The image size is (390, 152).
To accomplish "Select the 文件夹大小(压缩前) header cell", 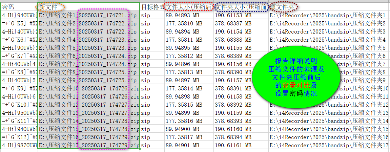I will point(241,7).
